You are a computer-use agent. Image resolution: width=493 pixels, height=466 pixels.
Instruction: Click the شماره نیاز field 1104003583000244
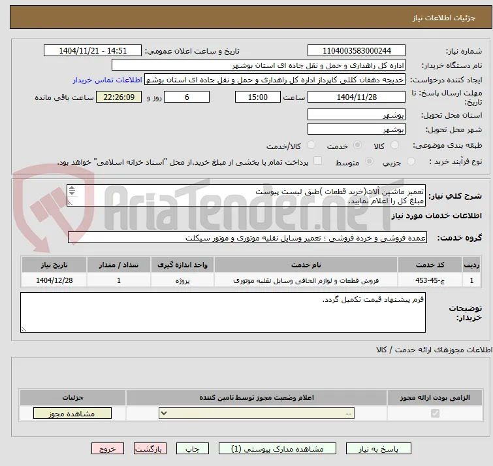coord(357,51)
